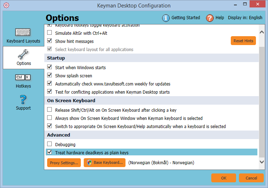Click the scroll down arrow in options list
The height and width of the screenshot is (188, 268).
point(262,162)
